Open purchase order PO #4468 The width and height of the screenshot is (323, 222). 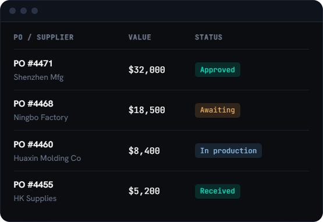click(33, 104)
